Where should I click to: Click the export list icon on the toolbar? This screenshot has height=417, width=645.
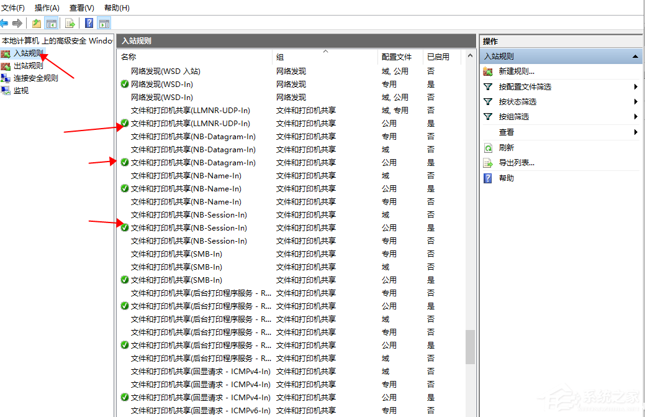click(70, 23)
